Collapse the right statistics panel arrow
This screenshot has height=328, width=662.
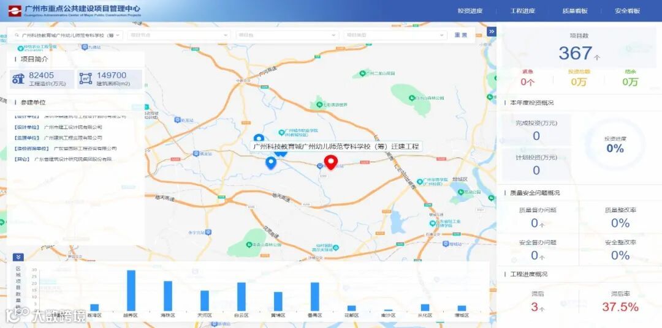pyautogui.click(x=491, y=32)
